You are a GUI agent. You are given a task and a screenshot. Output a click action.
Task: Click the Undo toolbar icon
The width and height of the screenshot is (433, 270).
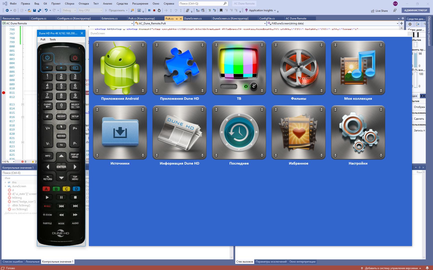pyautogui.click(x=46, y=10)
